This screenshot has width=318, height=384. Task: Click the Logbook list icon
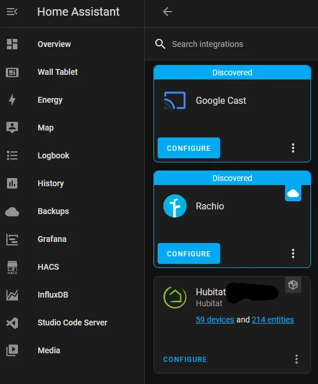click(12, 155)
